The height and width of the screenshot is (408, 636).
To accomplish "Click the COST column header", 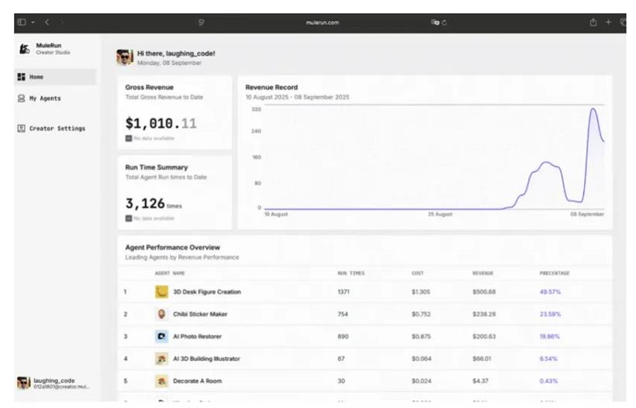I will (417, 273).
